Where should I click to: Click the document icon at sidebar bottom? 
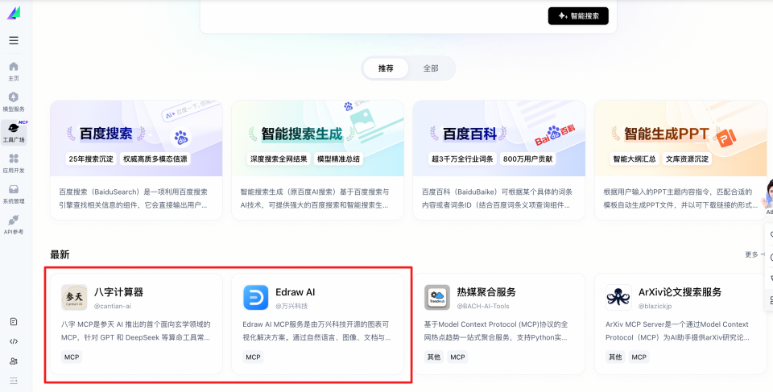point(14,322)
